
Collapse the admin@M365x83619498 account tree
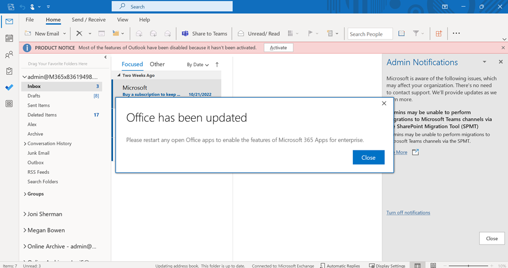24,77
